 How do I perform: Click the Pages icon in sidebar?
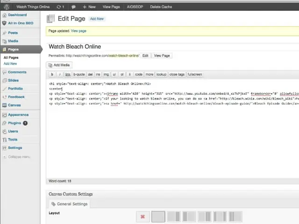[x=4, y=49]
